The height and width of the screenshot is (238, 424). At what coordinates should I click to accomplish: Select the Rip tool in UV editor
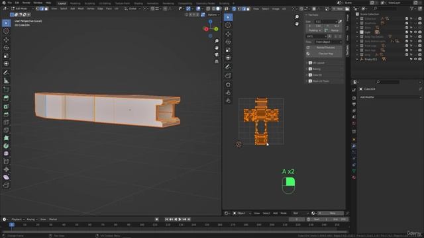click(x=228, y=75)
